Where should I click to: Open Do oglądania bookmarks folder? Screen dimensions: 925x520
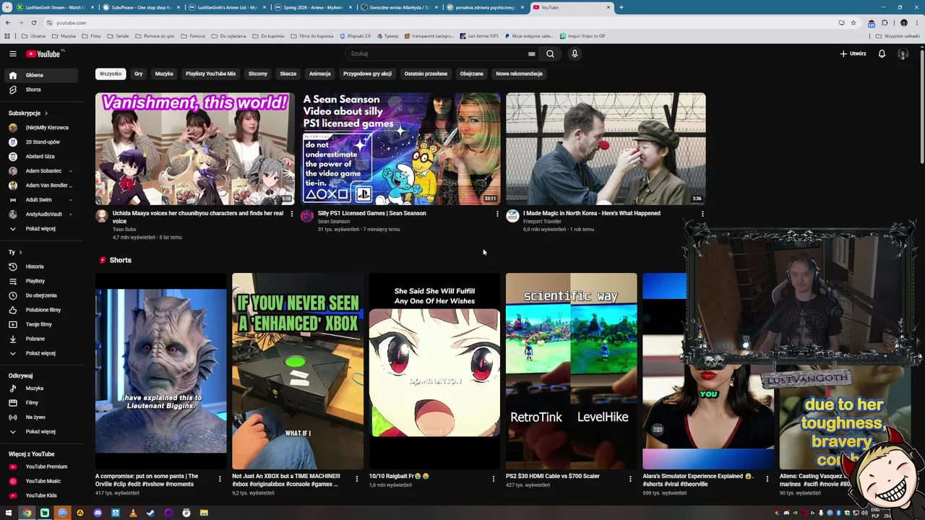(228, 36)
